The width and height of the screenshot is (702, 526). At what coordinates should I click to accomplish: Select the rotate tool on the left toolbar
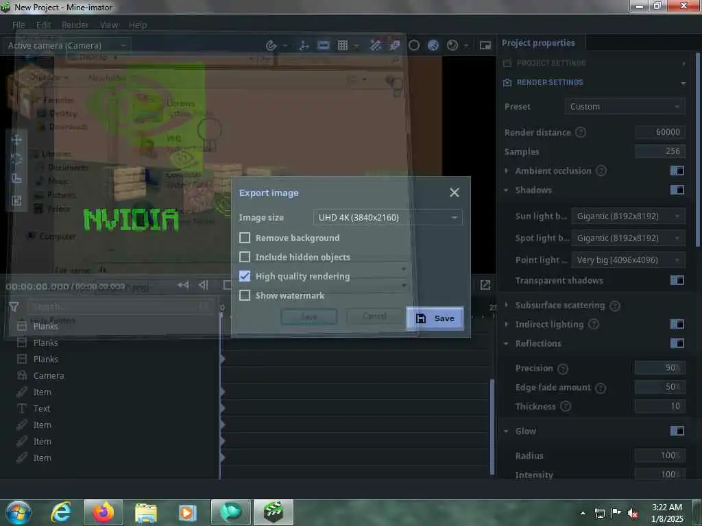click(16, 159)
